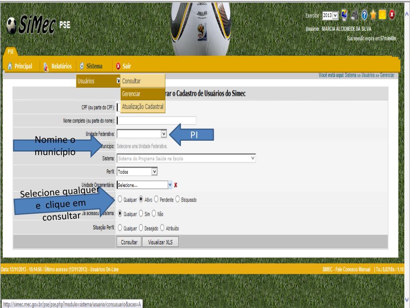Select Qualquer in the status row
Screen dimensions: 410x308
[x=120, y=199]
